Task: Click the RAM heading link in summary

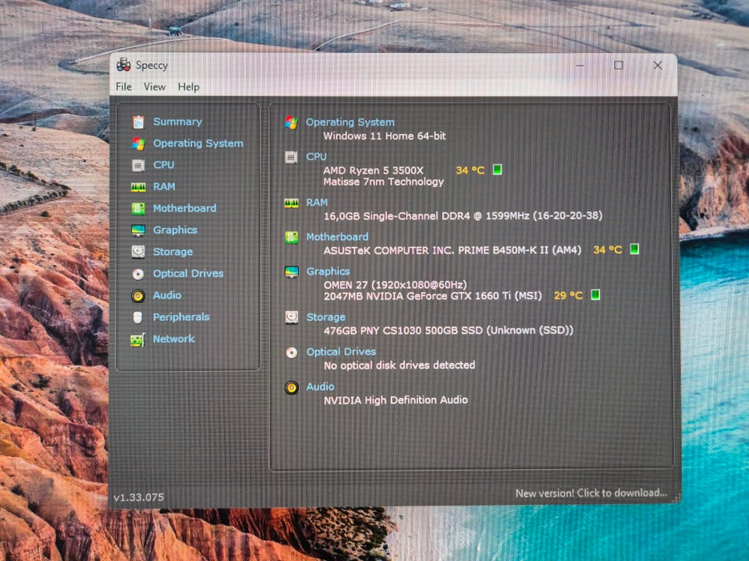Action: [x=318, y=203]
